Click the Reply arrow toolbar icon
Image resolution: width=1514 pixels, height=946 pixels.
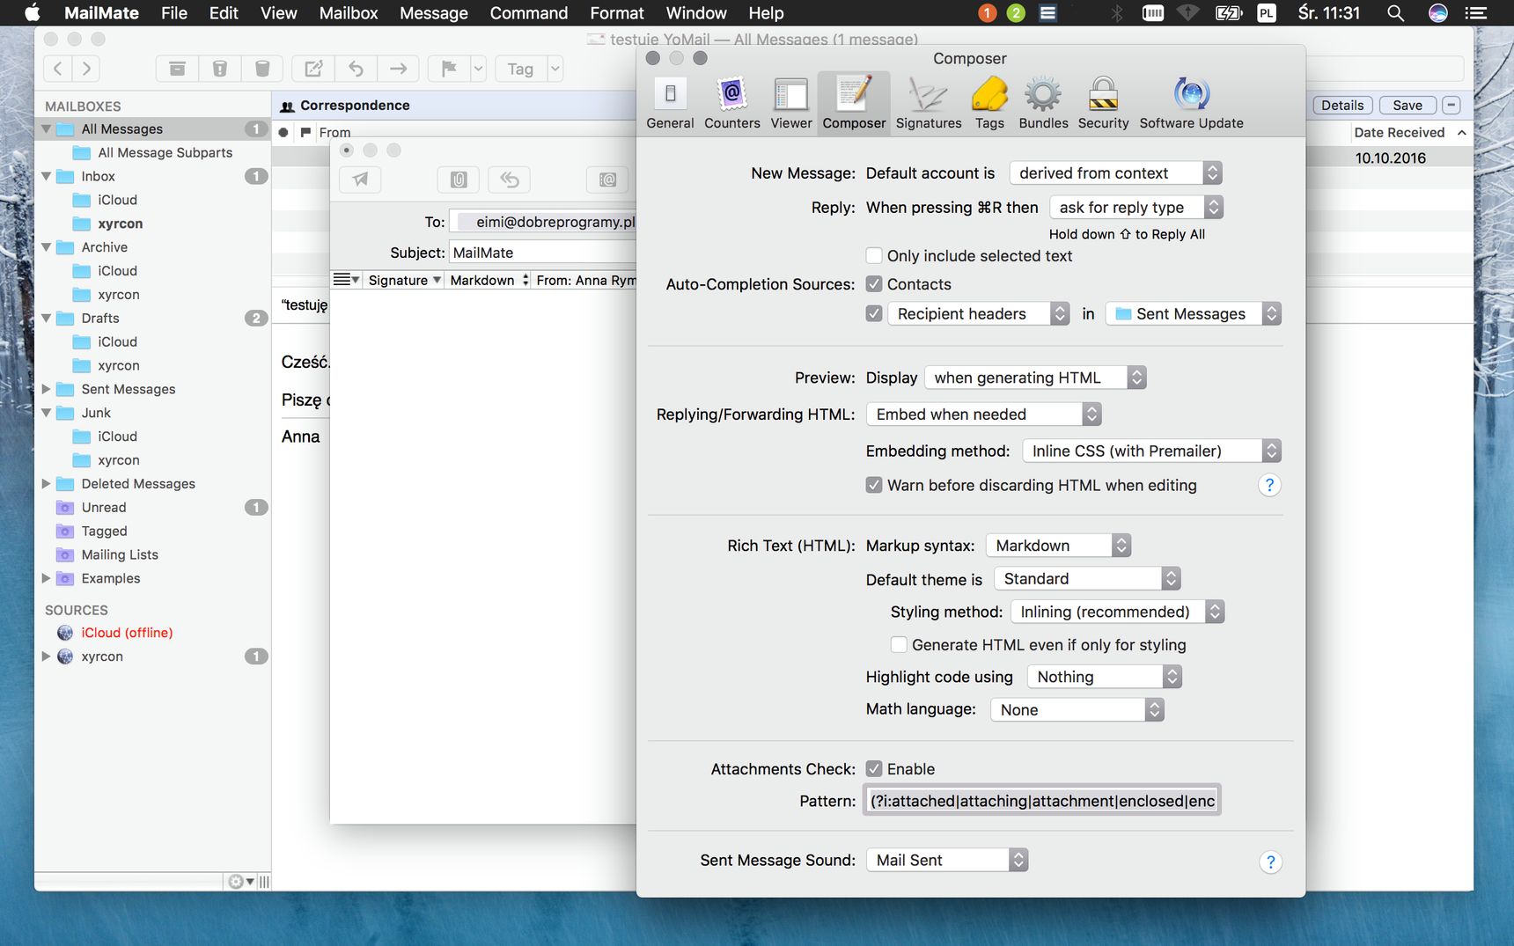(356, 69)
